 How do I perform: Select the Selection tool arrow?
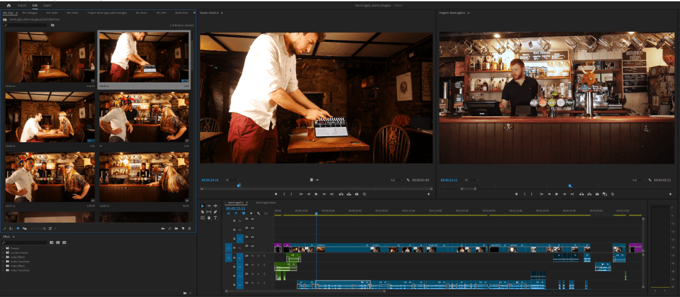click(x=203, y=206)
